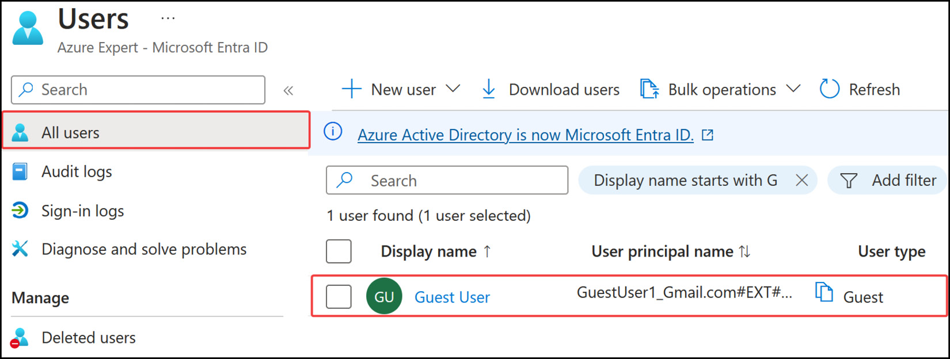The image size is (950, 359).
Task: Click the users Search magnifier icon
Action: pos(344,180)
